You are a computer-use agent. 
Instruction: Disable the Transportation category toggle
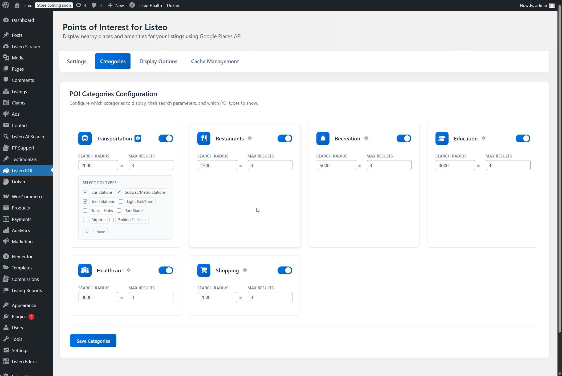166,138
